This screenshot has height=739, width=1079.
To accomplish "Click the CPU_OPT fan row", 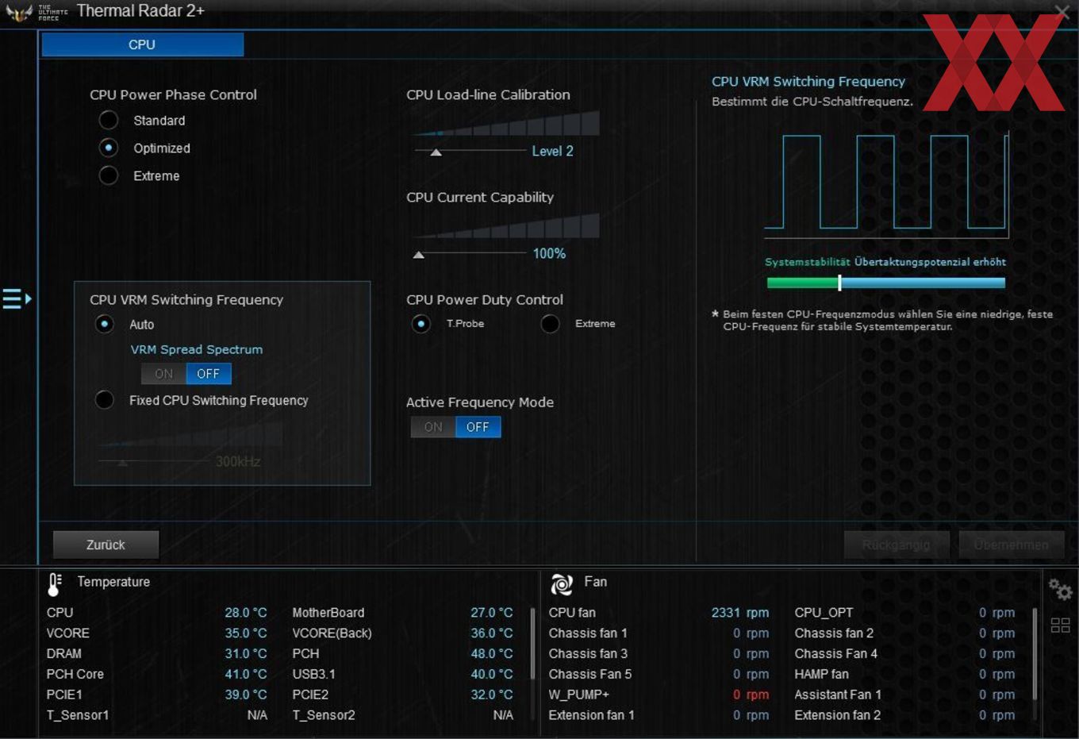I will pyautogui.click(x=904, y=613).
